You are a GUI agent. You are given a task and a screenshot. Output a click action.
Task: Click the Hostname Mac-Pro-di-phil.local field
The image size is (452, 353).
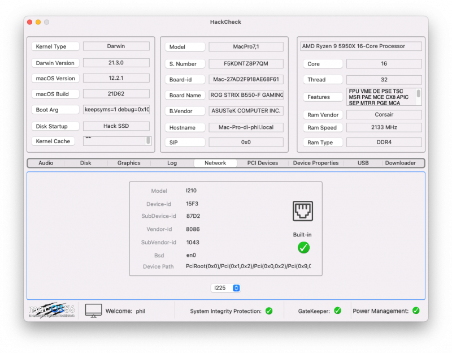[246, 127]
